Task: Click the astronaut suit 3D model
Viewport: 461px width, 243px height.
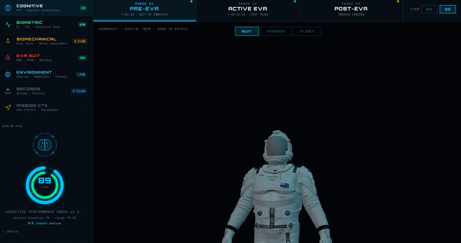Action: (277, 187)
